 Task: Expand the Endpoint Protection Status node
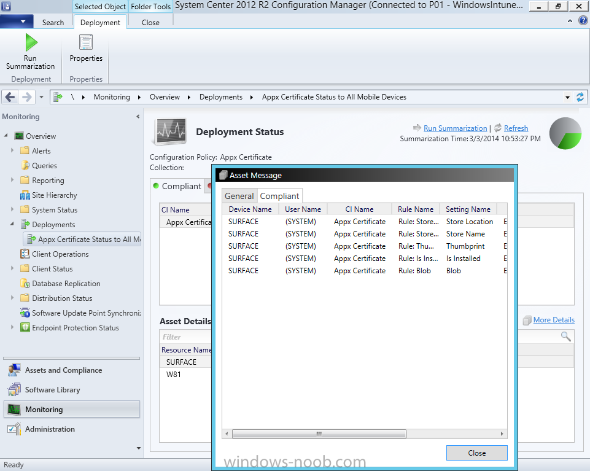coord(12,327)
